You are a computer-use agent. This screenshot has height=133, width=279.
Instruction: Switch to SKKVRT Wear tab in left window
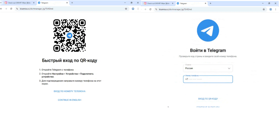click(x=19, y=3)
